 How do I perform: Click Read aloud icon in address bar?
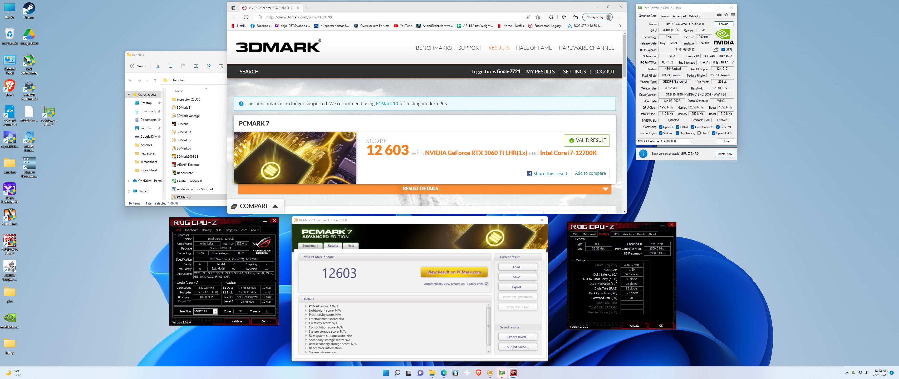click(528, 17)
